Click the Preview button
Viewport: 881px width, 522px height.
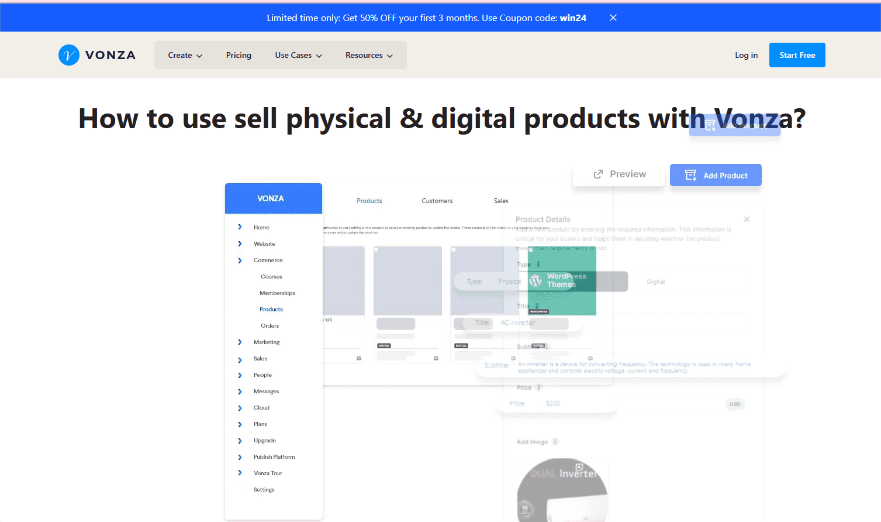coord(619,174)
